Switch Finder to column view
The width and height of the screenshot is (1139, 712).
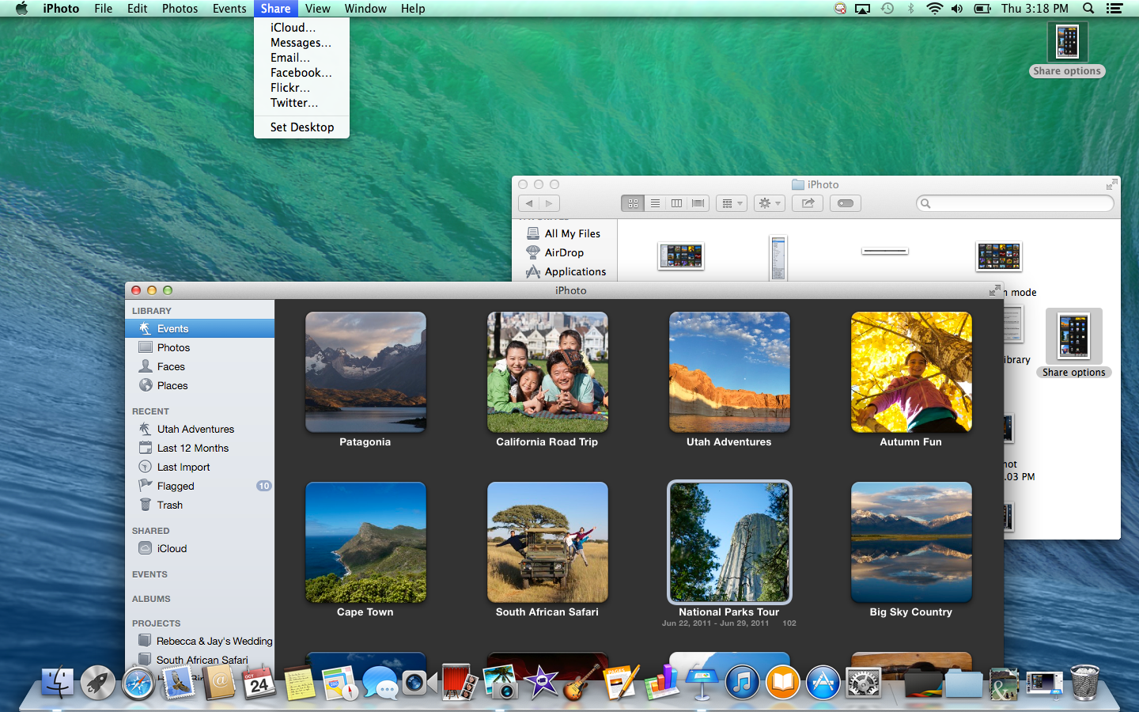click(676, 203)
